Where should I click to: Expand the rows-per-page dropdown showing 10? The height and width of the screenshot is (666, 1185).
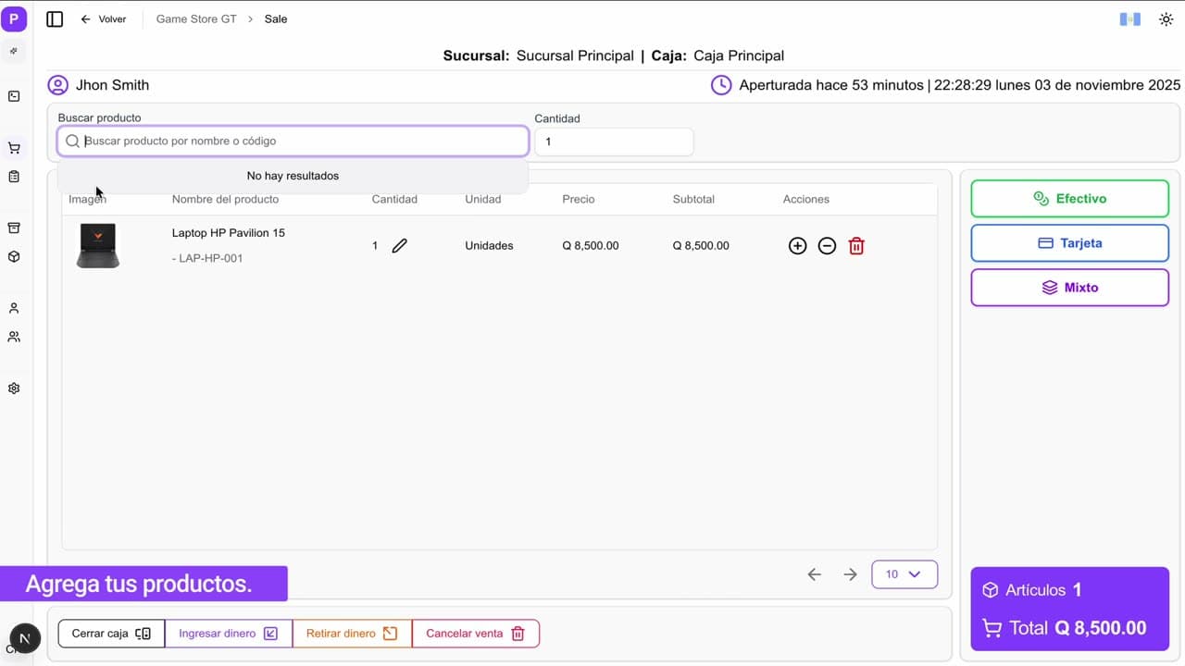click(904, 574)
